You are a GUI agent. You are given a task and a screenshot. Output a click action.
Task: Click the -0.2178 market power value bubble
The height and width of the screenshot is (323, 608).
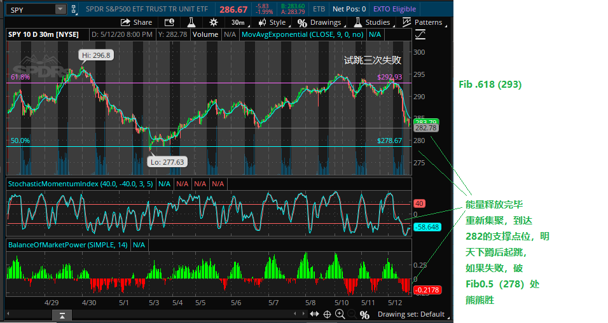427,290
